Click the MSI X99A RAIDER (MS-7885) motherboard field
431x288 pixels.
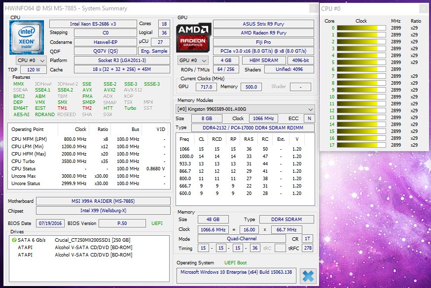pyautogui.click(x=103, y=201)
